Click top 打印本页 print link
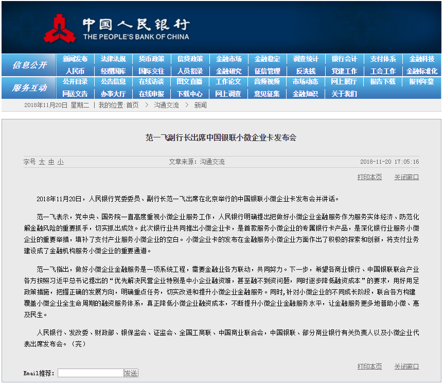444x385 pixels. coord(369,177)
